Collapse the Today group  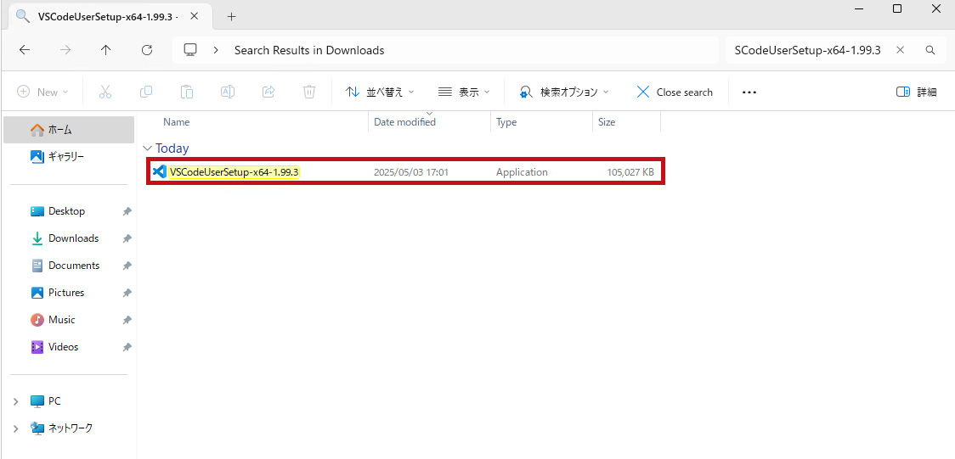(x=147, y=148)
